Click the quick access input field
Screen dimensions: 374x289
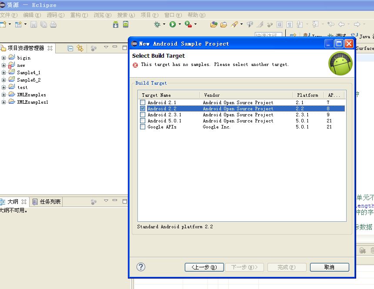(268, 35)
